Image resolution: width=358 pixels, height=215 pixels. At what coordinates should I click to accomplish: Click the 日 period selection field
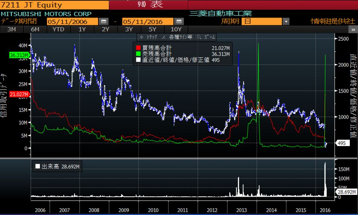pos(262,22)
